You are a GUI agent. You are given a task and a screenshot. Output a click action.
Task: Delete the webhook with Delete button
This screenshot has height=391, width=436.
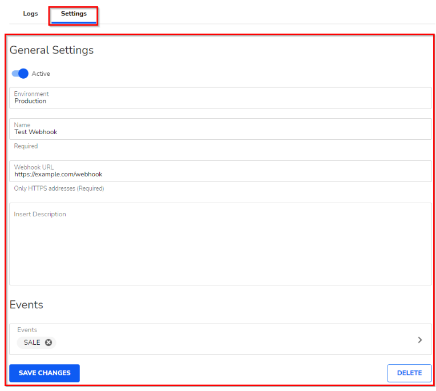point(409,373)
